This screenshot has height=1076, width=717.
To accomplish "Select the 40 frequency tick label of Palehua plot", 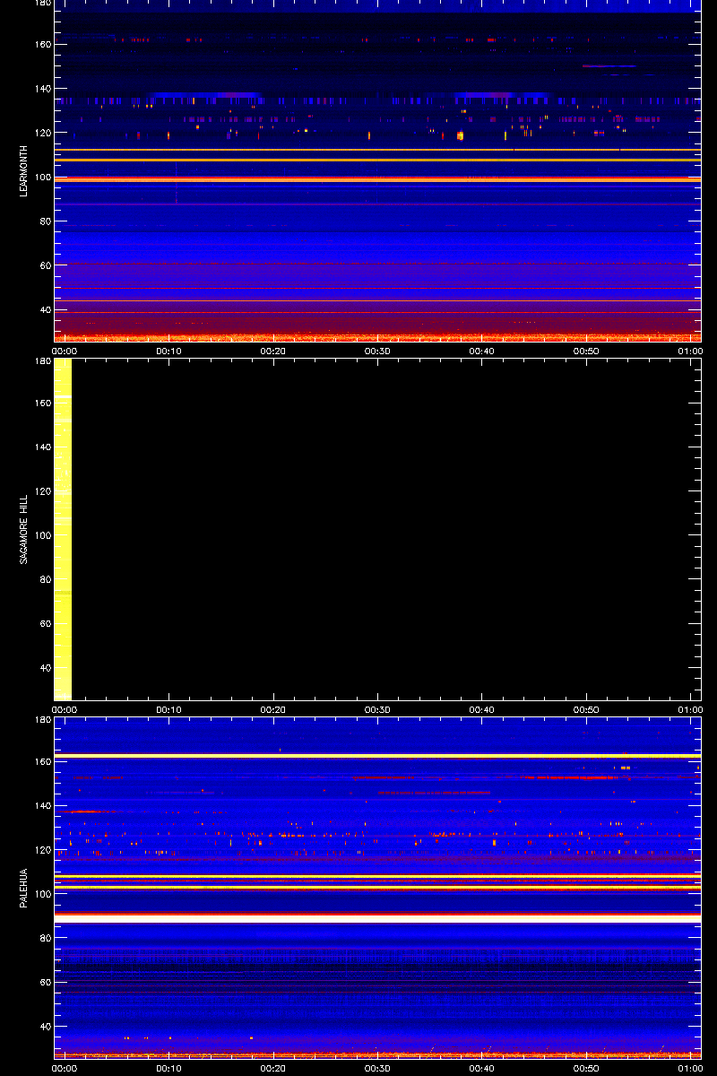I will point(46,1027).
